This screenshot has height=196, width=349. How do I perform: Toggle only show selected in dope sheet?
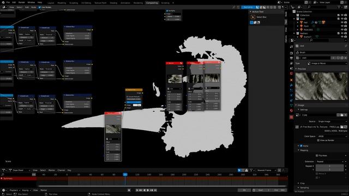pos(239,170)
